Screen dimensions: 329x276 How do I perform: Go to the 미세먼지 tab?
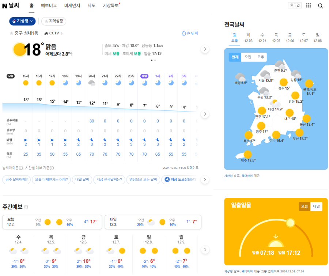[x=72, y=6]
